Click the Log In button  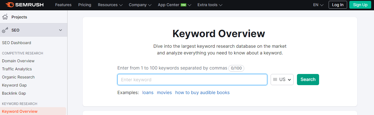tap(338, 5)
